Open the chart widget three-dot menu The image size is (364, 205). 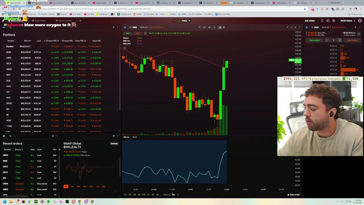299,27
